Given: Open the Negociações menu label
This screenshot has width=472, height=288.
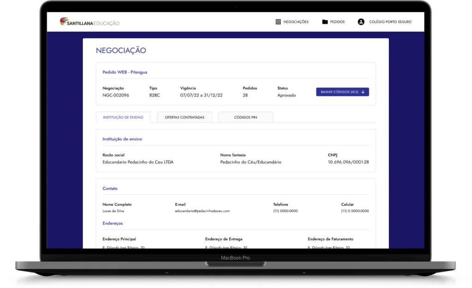Looking at the screenshot, I should pyautogui.click(x=296, y=22).
